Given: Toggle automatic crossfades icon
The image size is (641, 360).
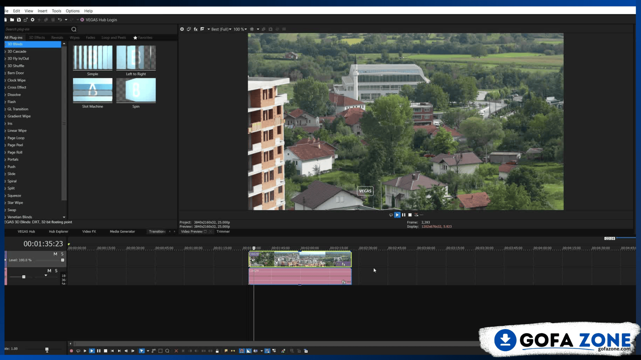Looking at the screenshot, I should pyautogui.click(x=249, y=351).
